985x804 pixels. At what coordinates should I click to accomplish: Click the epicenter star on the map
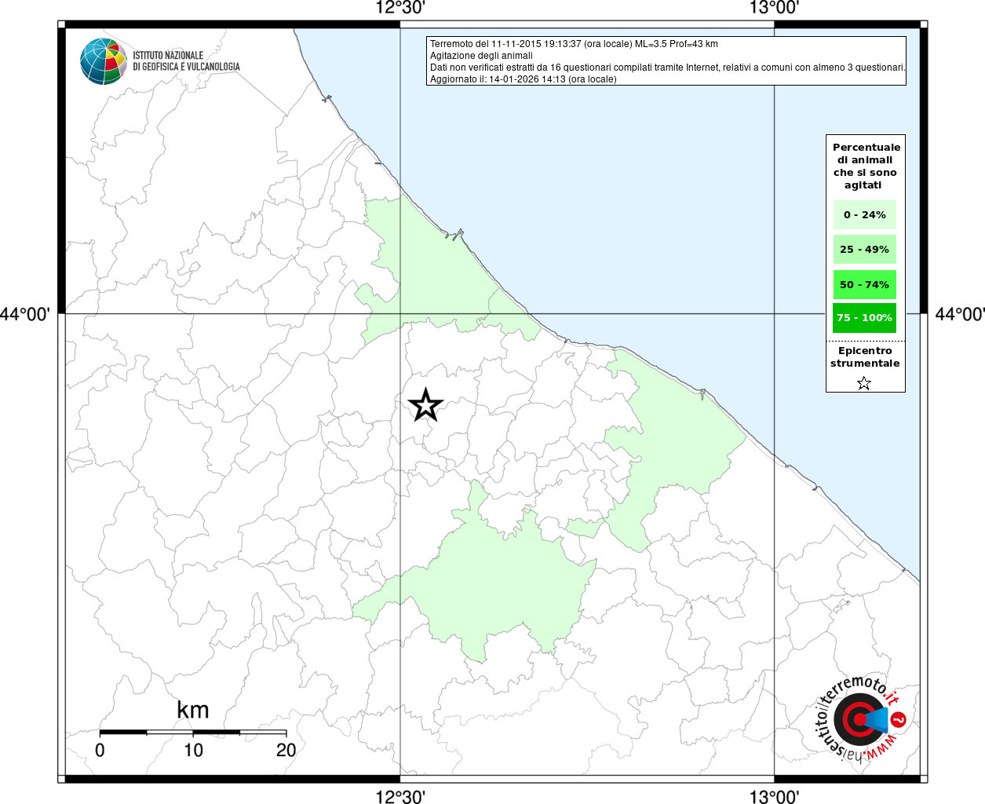[425, 405]
